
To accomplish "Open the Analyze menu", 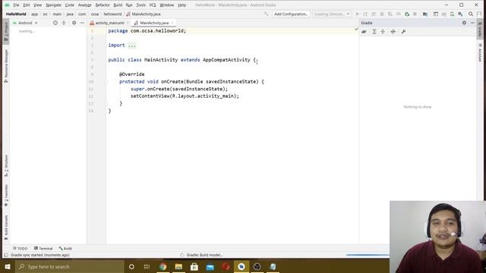I will (x=84, y=5).
